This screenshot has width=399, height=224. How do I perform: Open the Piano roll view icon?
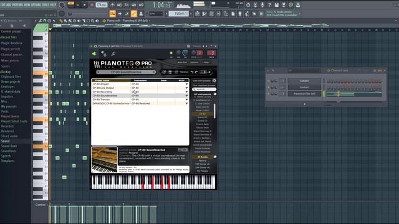pyautogui.click(x=204, y=14)
